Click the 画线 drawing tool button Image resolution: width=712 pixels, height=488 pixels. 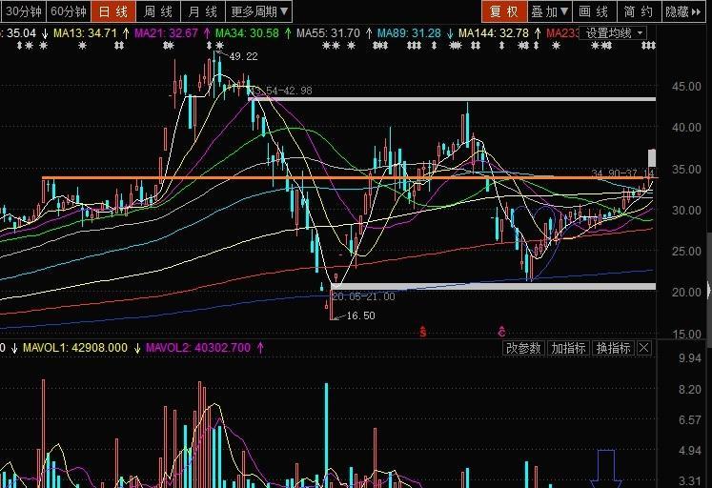[594, 11]
